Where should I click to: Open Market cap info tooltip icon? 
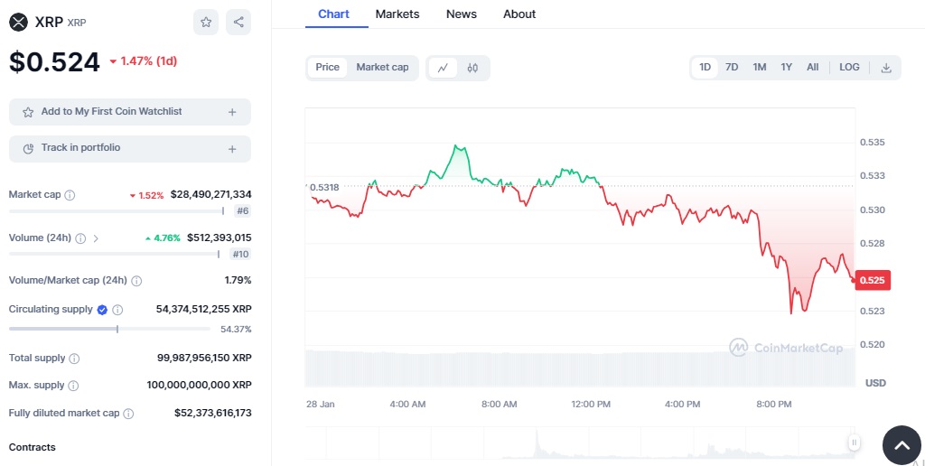pos(70,195)
